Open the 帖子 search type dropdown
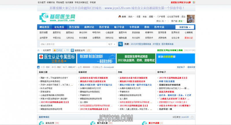 111,44
